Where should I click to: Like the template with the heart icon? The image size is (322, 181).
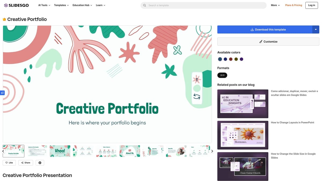pyautogui.click(x=9, y=162)
